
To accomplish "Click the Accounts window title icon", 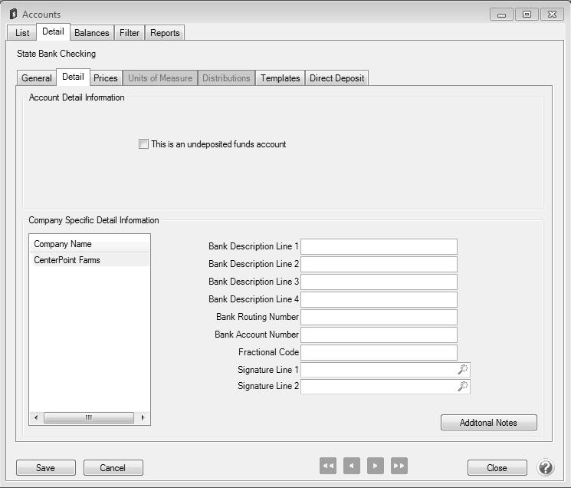I will tap(13, 15).
